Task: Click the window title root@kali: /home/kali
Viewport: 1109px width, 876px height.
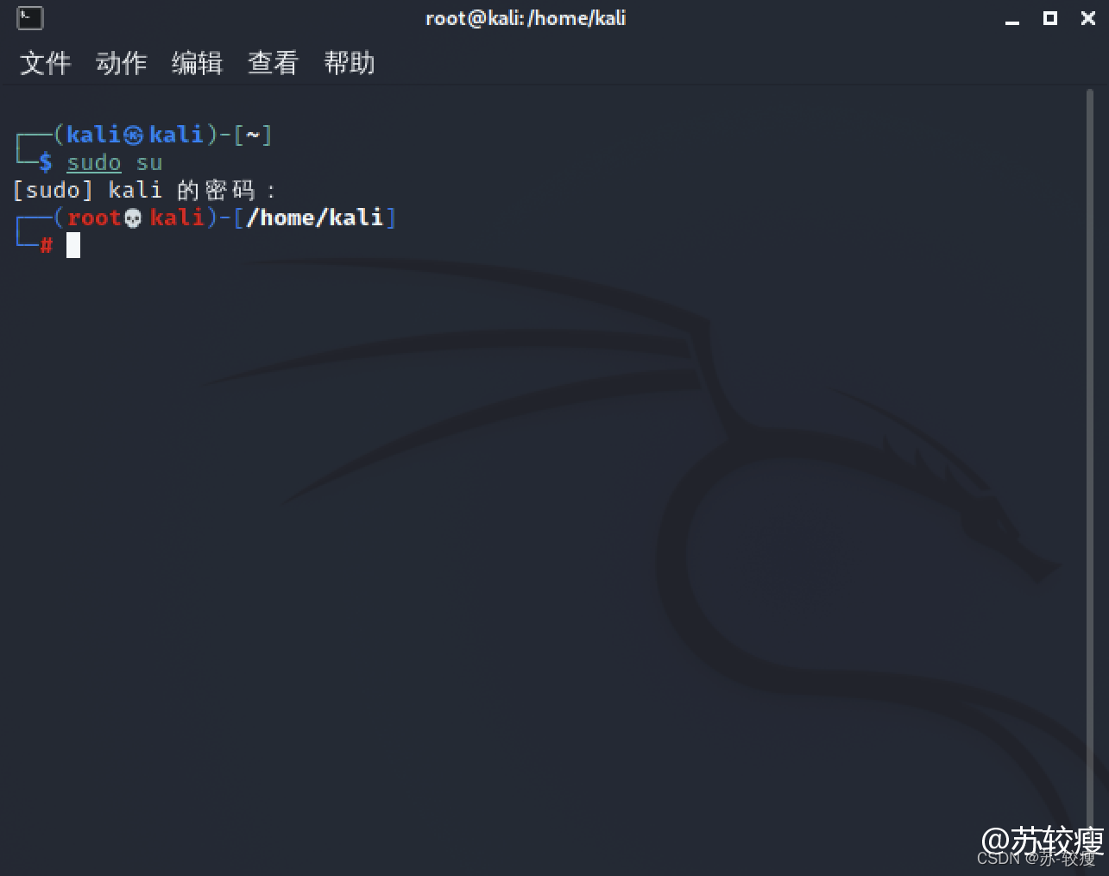Action: click(526, 18)
